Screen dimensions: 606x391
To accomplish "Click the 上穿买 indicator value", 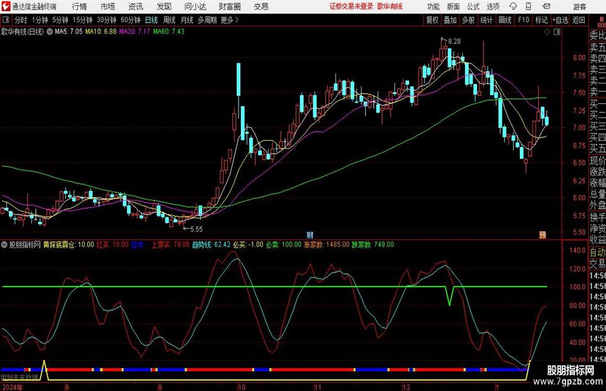I will pos(170,245).
